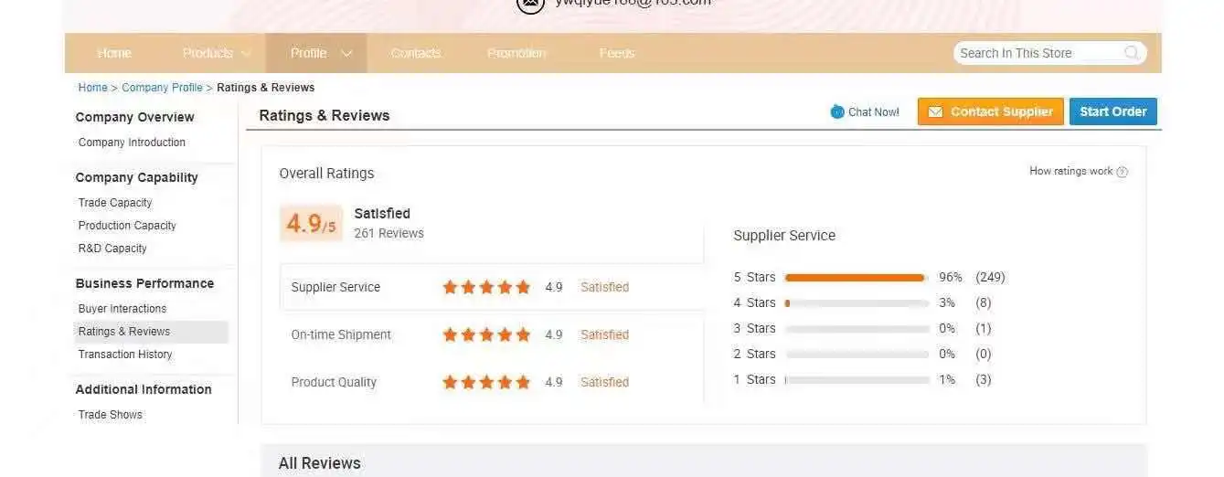
Task: Click the stars in the Supplier Service row
Action: 486,287
